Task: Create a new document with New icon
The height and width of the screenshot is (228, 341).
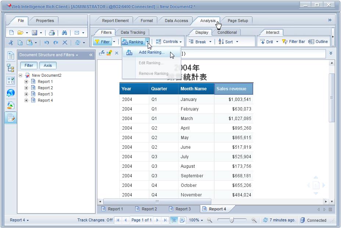Action: click(11, 33)
